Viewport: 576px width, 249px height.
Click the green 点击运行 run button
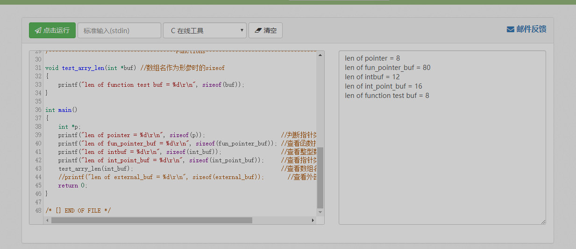click(52, 30)
